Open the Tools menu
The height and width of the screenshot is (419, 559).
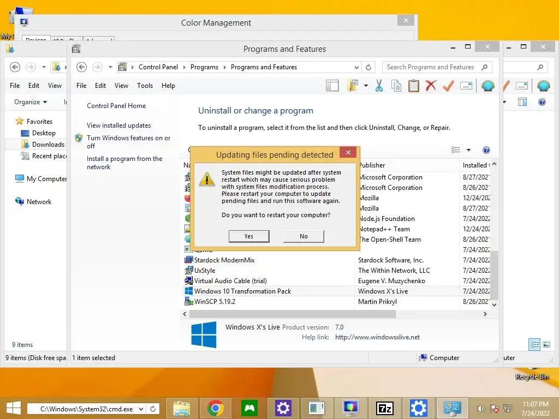tap(145, 86)
